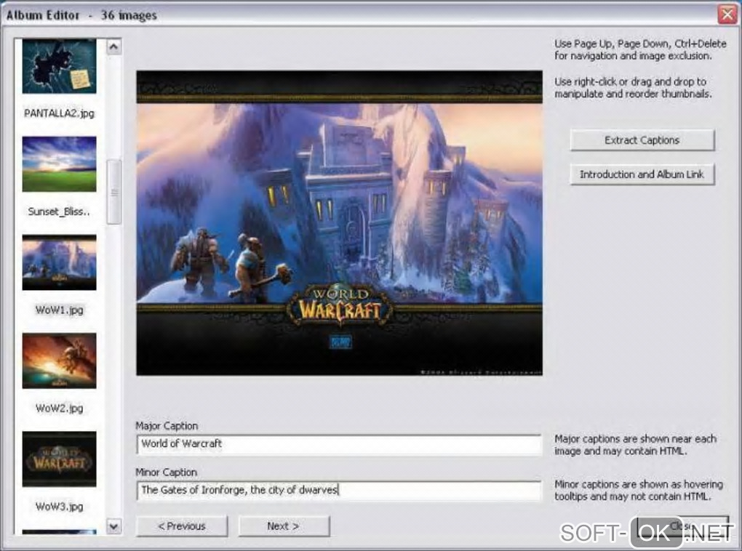Click the 'Minor Caption' label text
The width and height of the screenshot is (742, 551).
(x=166, y=472)
